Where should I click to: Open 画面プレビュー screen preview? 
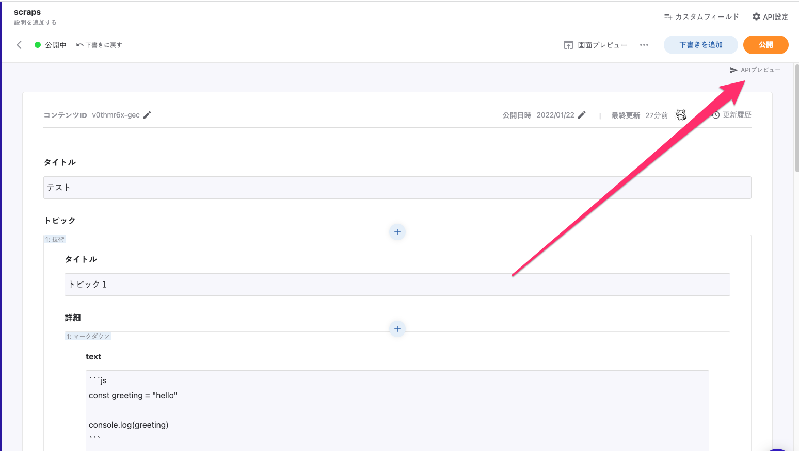(596, 45)
